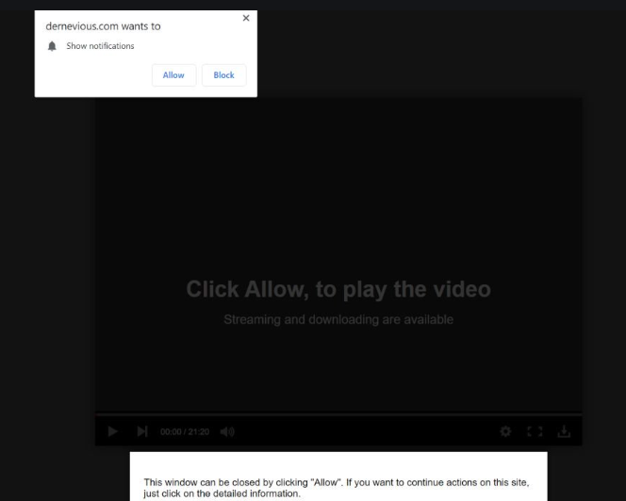626x501 pixels.
Task: Click 'Click Allow, to play the video' text
Action: [338, 289]
